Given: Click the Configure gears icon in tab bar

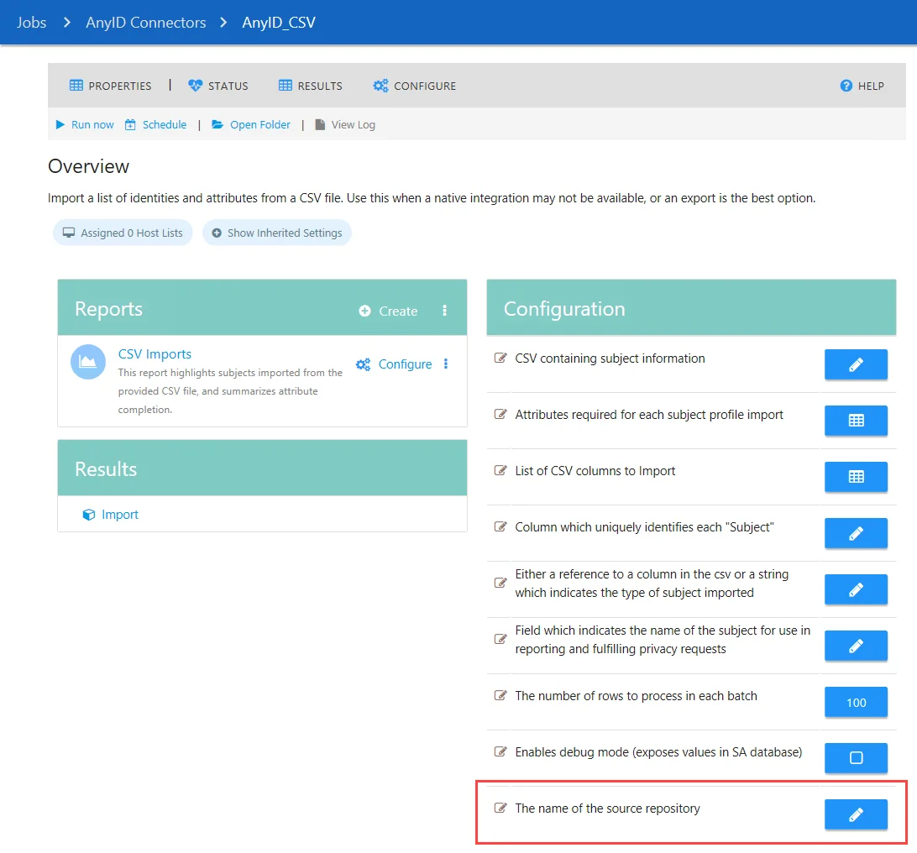Looking at the screenshot, I should 380,86.
